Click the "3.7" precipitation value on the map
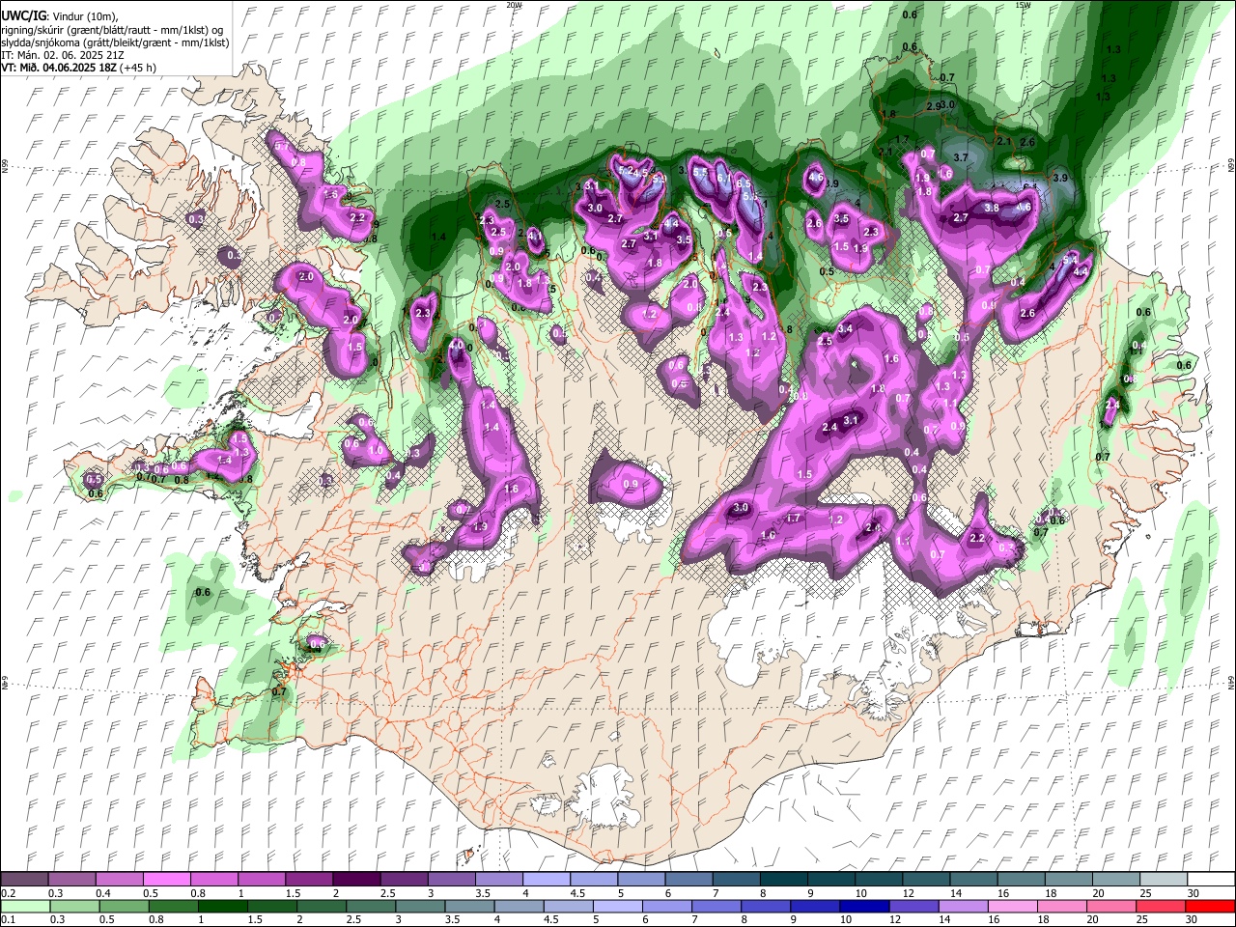1236x927 pixels. tap(961, 157)
